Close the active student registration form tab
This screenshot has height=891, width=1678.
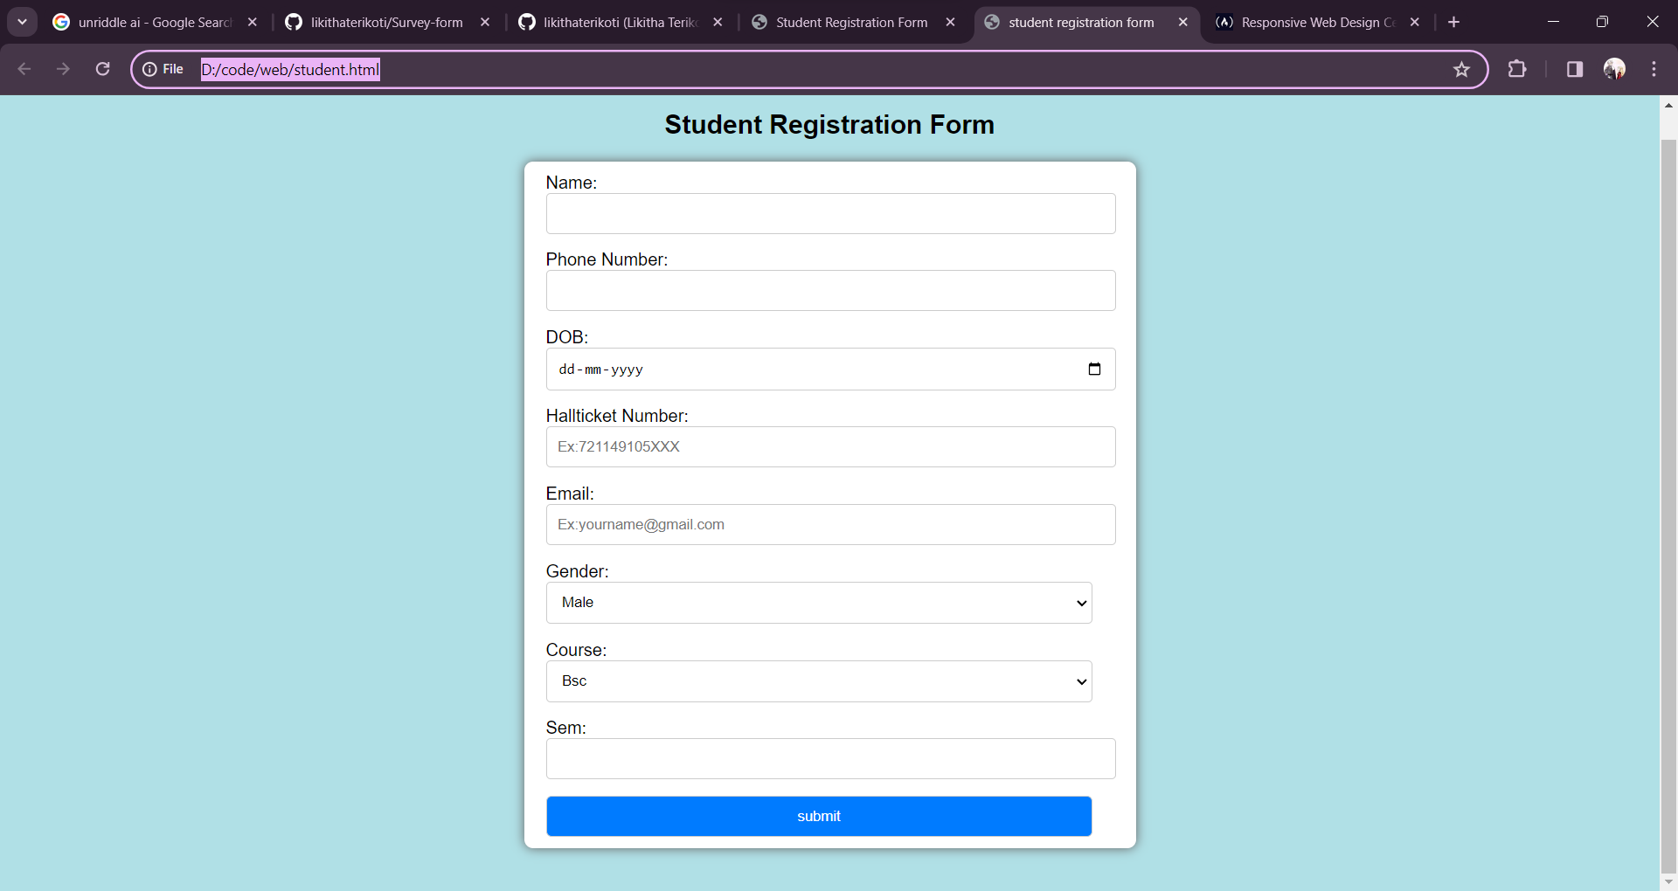pos(1183,22)
